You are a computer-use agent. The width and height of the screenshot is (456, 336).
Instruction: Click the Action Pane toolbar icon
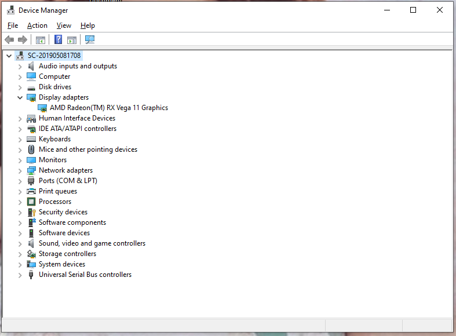click(x=71, y=40)
